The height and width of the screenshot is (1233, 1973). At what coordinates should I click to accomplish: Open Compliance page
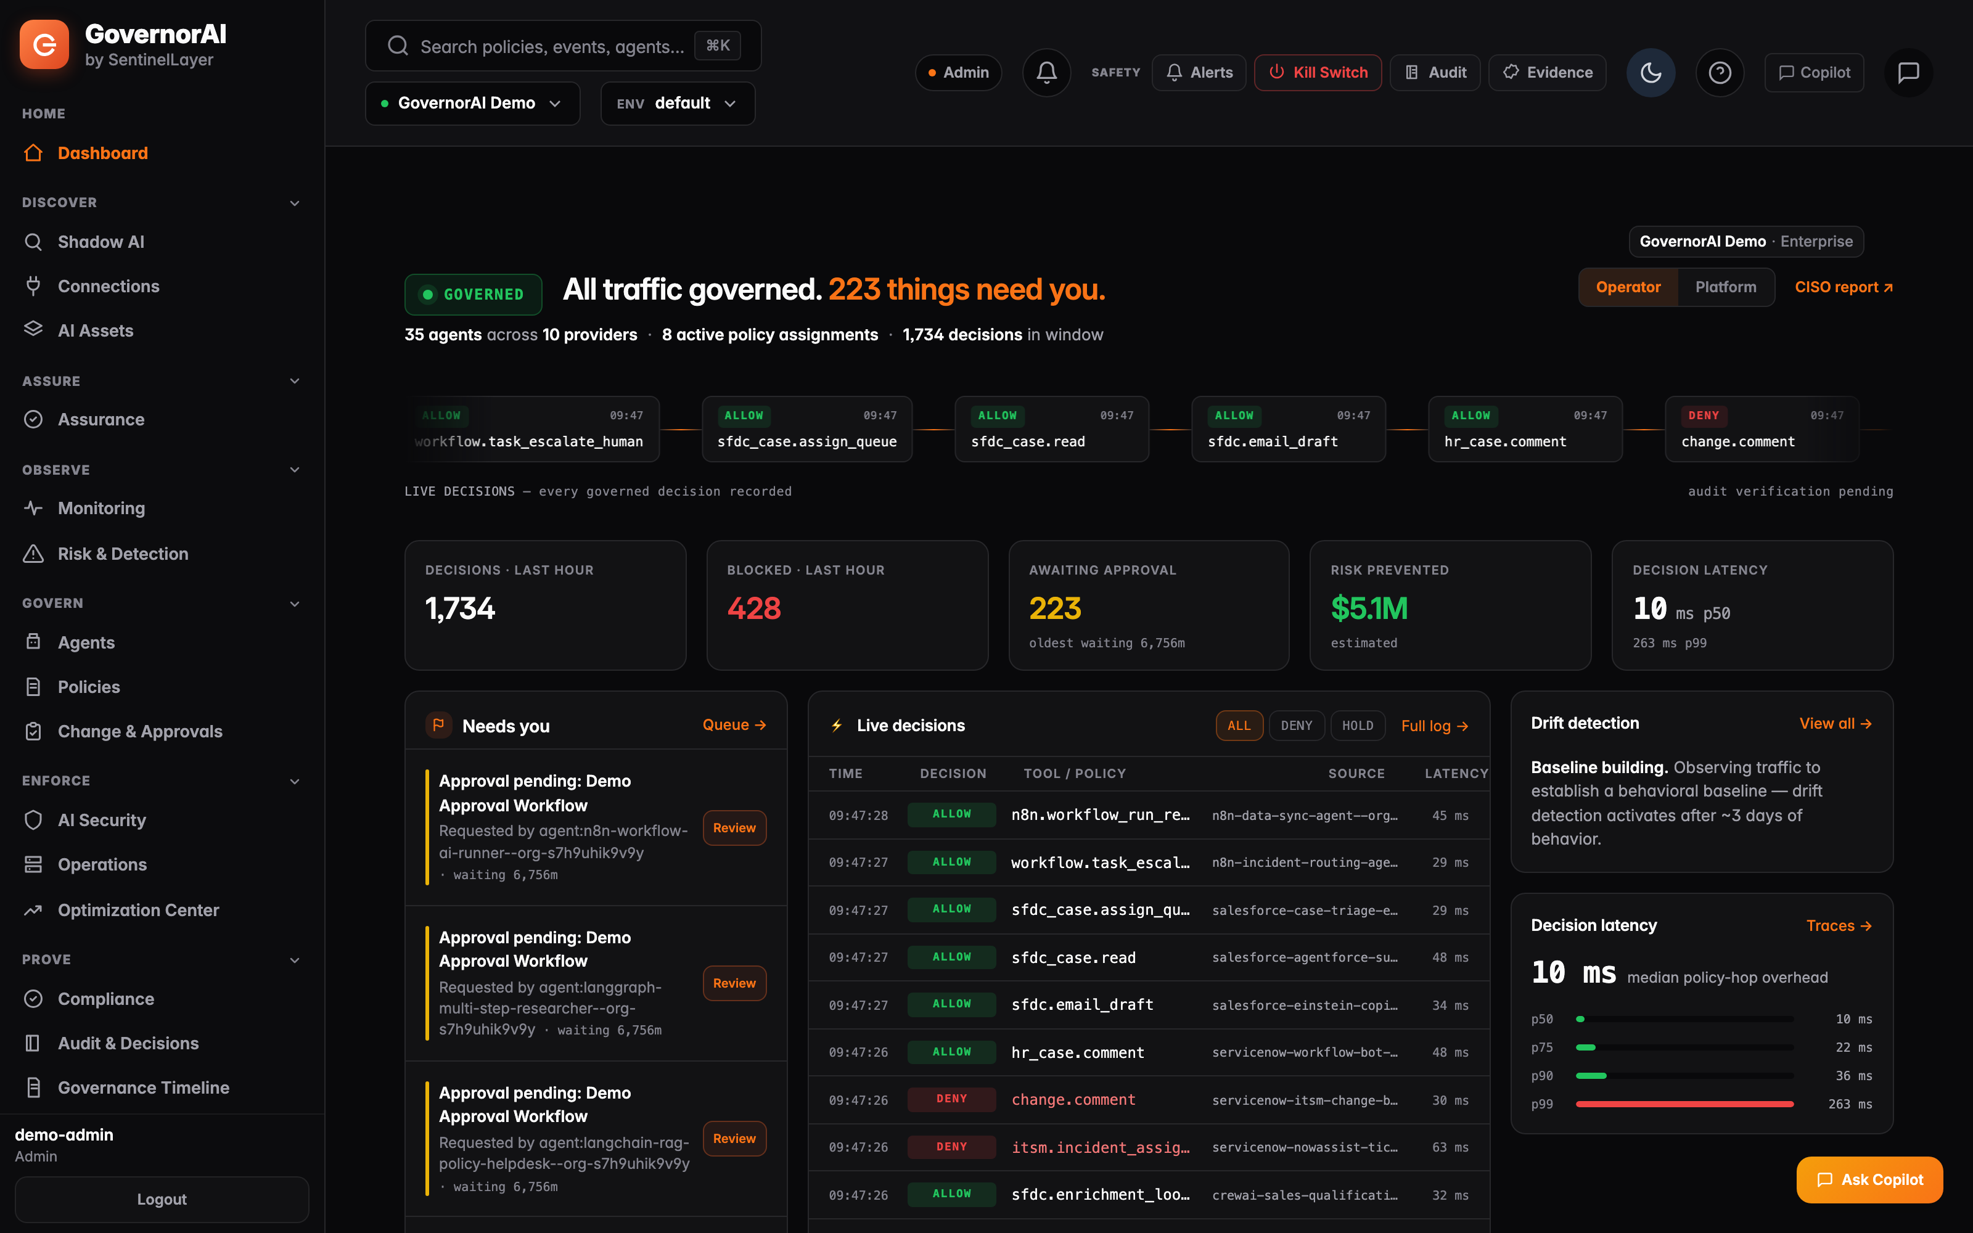pos(162,999)
